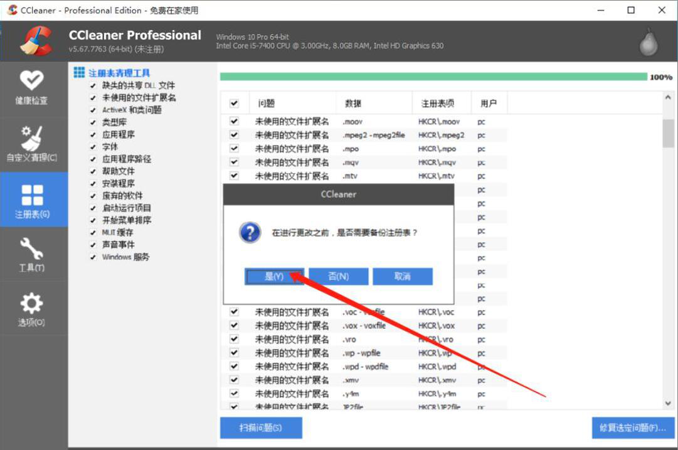
Task: Select the HKCR\.mtv registry key cell
Action: click(436, 176)
